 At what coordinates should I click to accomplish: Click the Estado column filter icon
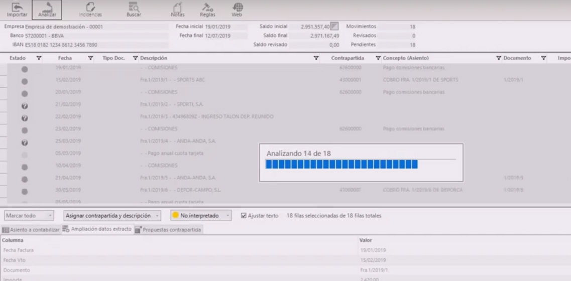tap(39, 58)
